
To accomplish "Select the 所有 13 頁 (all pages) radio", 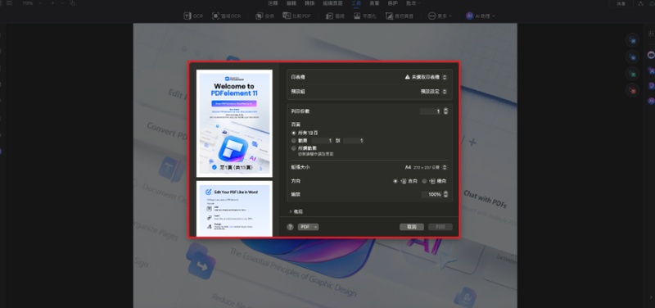I will point(294,133).
